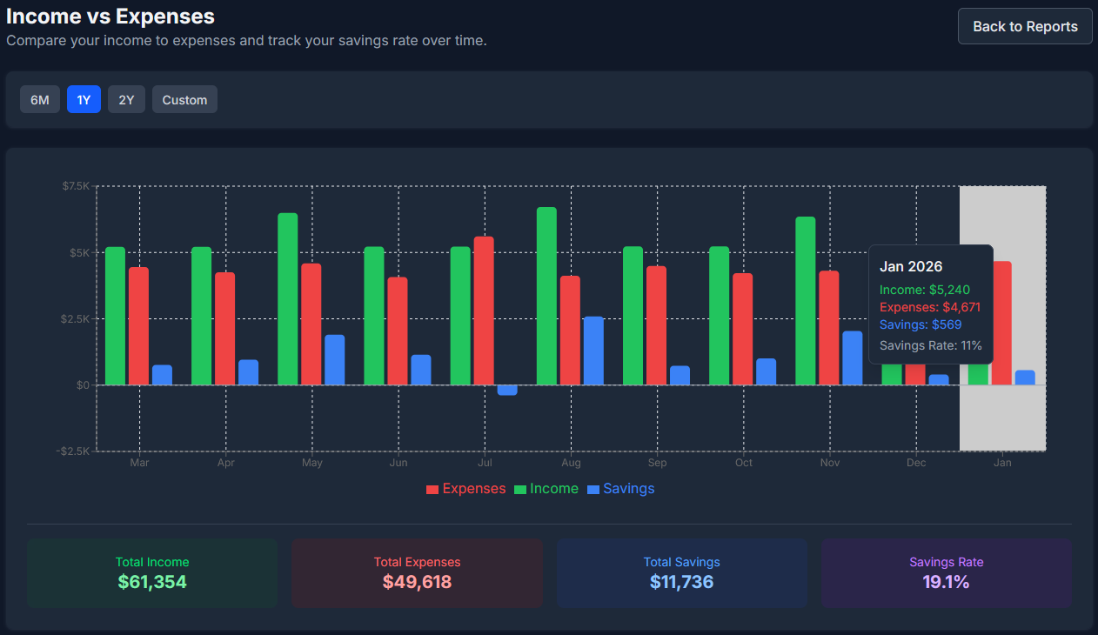Click the Jan 2026 tooltip title
1098x635 pixels.
pyautogui.click(x=911, y=266)
